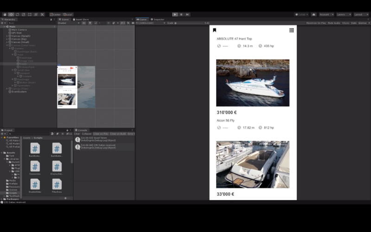Viewport: 371px width, 232px height.
Task: Adjust the Project icon size slider
Action: tap(65, 198)
